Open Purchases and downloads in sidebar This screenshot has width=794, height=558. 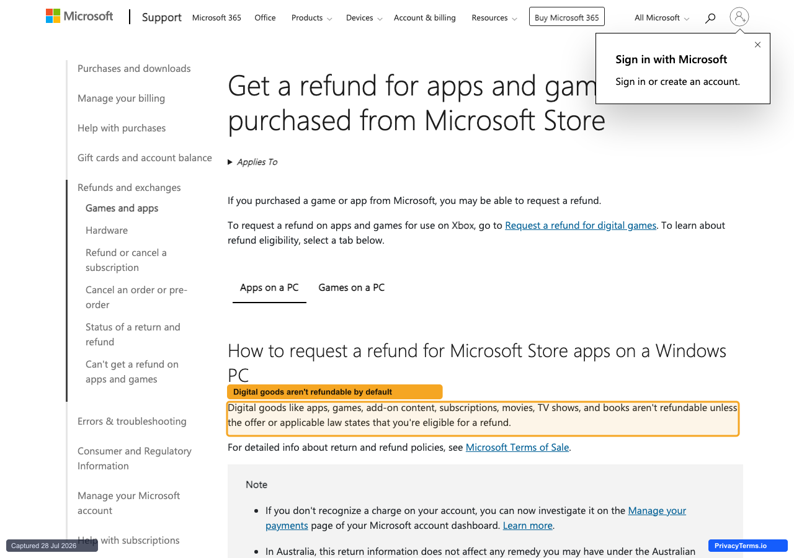click(x=134, y=69)
